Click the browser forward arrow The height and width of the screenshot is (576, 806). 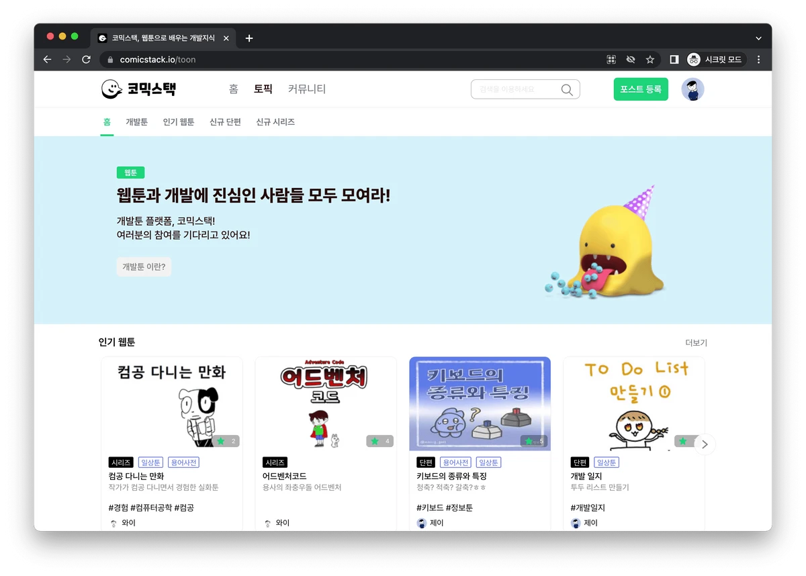tap(66, 59)
